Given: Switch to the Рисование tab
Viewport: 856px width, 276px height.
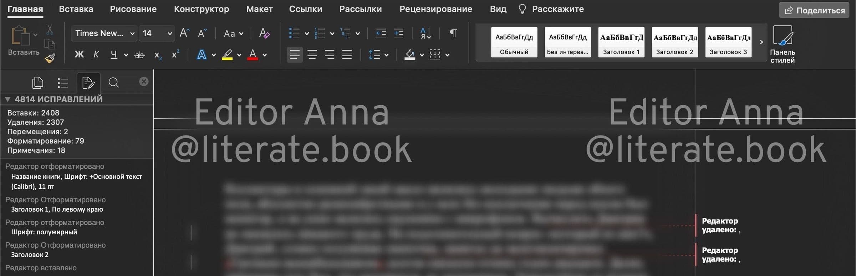Looking at the screenshot, I should point(133,9).
